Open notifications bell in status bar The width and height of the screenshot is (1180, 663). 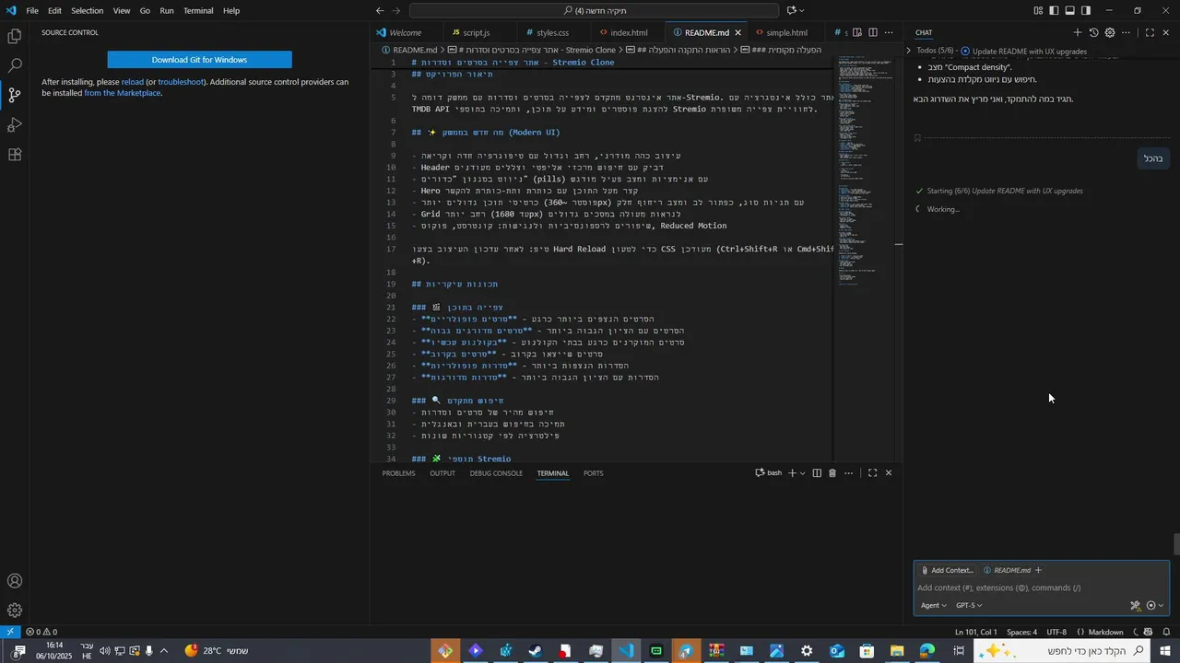tap(1168, 632)
